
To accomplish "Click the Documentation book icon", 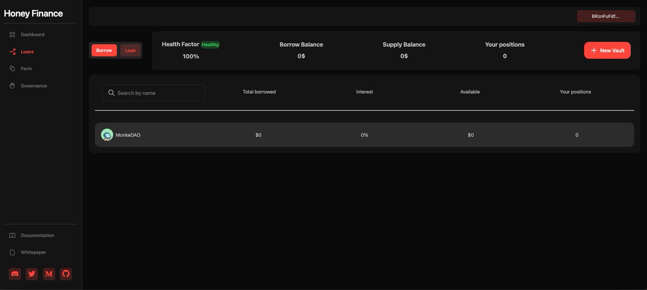I will coord(12,236).
